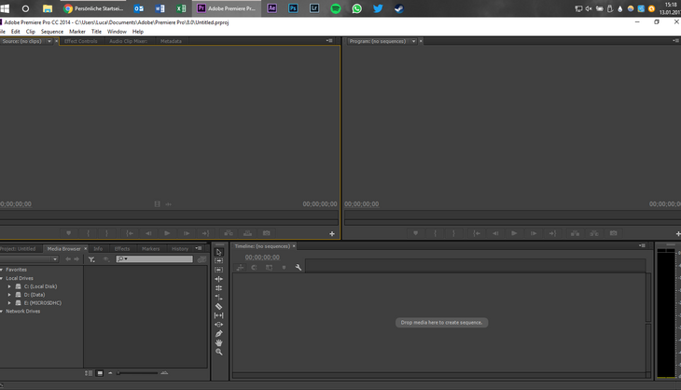The width and height of the screenshot is (681, 390).
Task: Step forward one frame in Program monitor
Action: 534,233
